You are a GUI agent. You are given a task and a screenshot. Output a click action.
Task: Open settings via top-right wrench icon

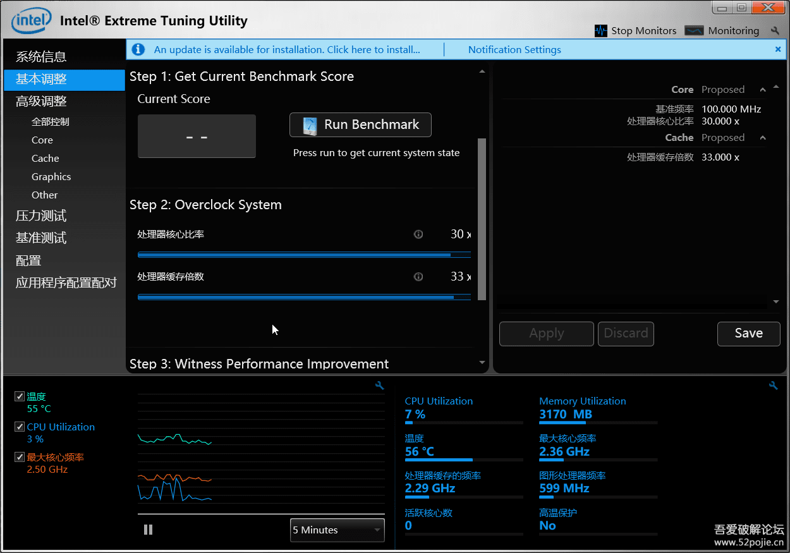[x=775, y=30]
